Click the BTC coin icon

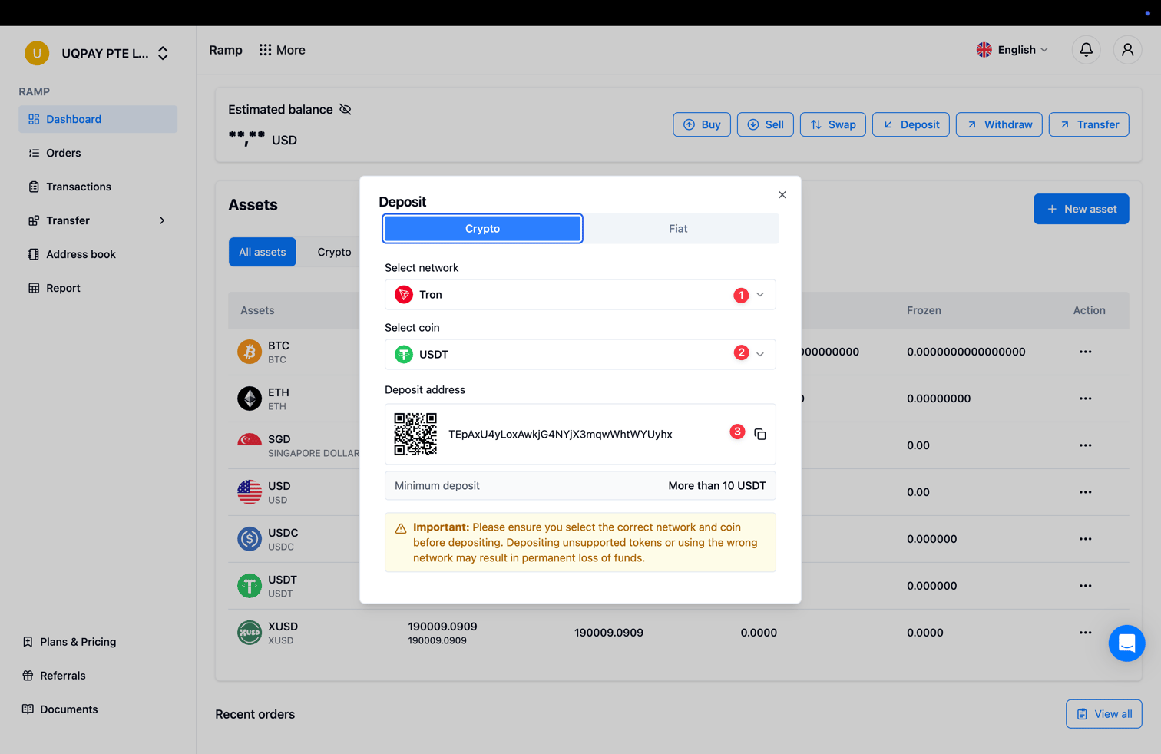pos(249,352)
